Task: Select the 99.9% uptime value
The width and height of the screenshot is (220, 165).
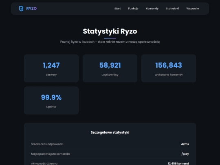Action: 51,97
